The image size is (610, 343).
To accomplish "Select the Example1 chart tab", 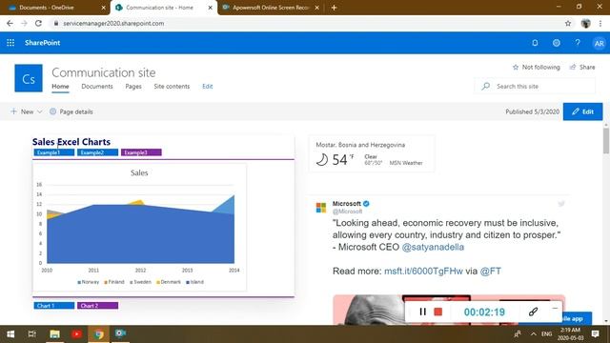I will point(54,152).
